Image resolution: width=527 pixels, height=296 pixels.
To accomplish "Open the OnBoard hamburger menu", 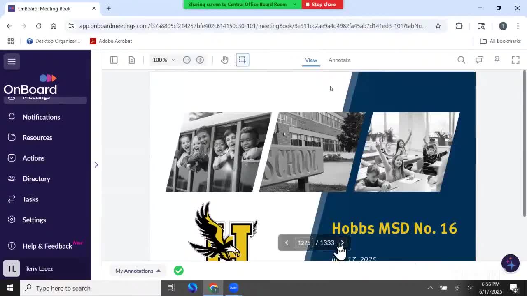I will [x=12, y=61].
